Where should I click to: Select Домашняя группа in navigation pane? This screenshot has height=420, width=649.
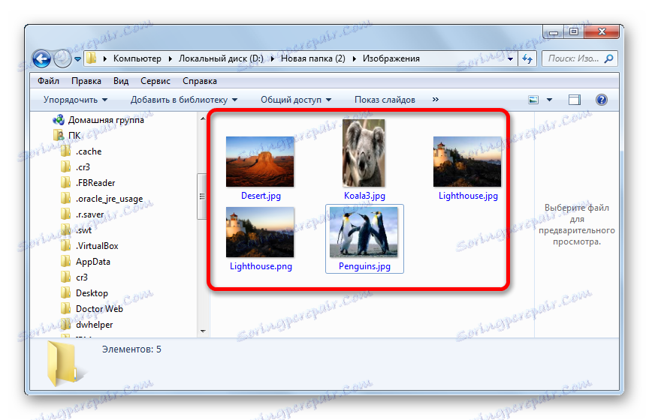pyautogui.click(x=106, y=120)
